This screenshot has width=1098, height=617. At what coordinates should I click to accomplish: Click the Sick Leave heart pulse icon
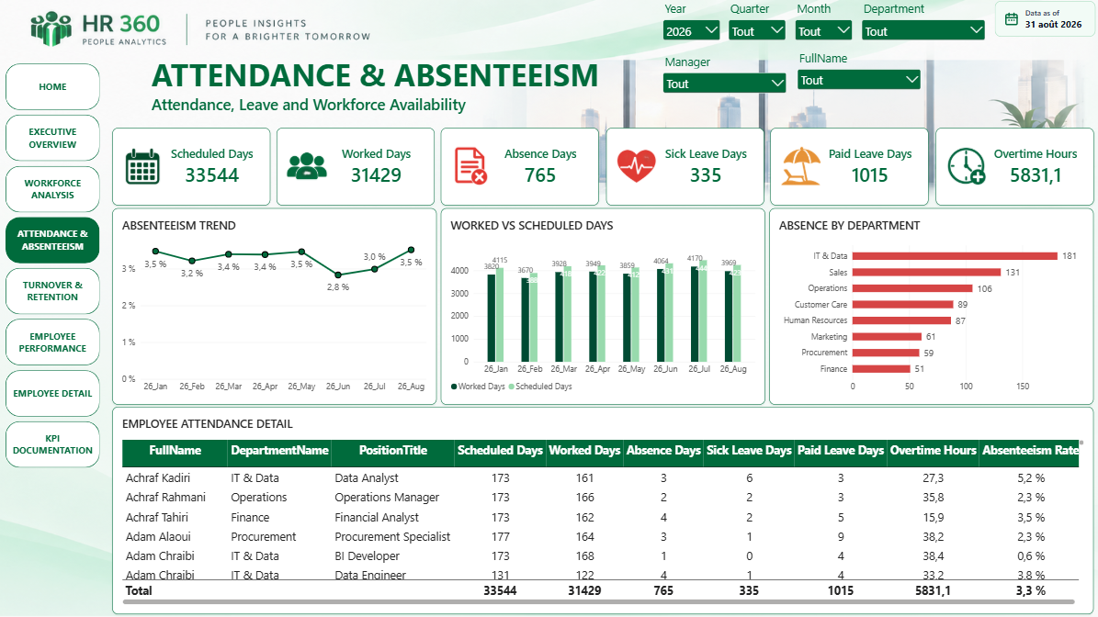tap(636, 166)
